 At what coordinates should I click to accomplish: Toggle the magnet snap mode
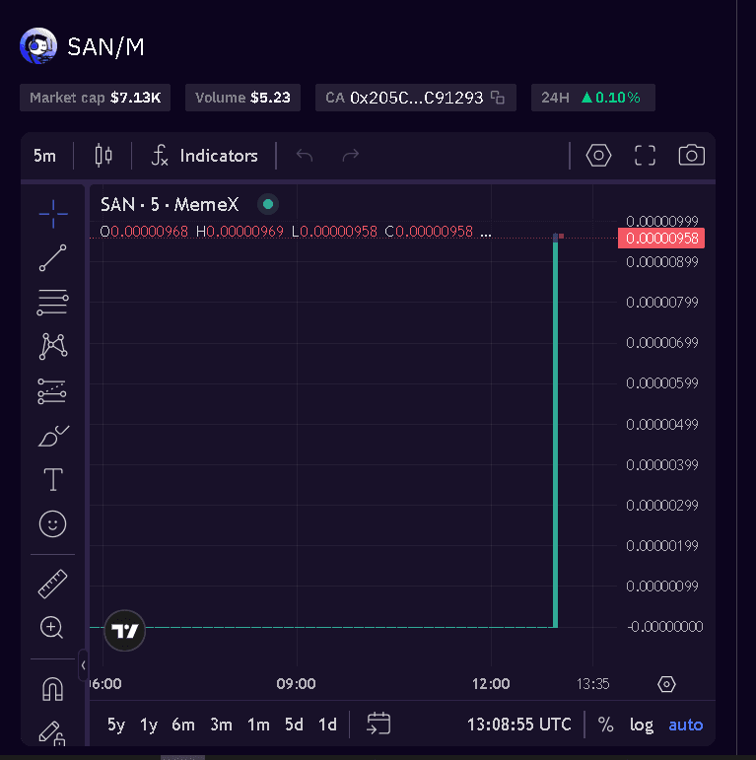point(52,689)
